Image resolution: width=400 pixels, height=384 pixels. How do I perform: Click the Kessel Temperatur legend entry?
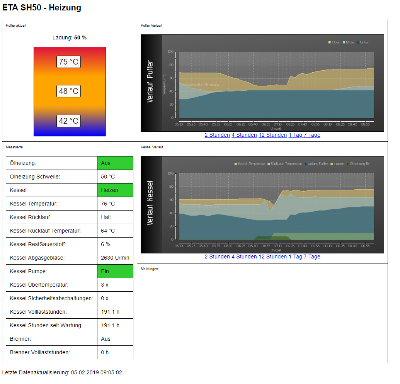[250, 164]
